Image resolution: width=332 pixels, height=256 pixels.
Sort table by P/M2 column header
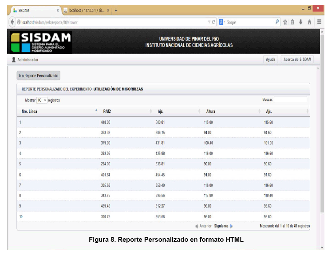click(x=107, y=111)
